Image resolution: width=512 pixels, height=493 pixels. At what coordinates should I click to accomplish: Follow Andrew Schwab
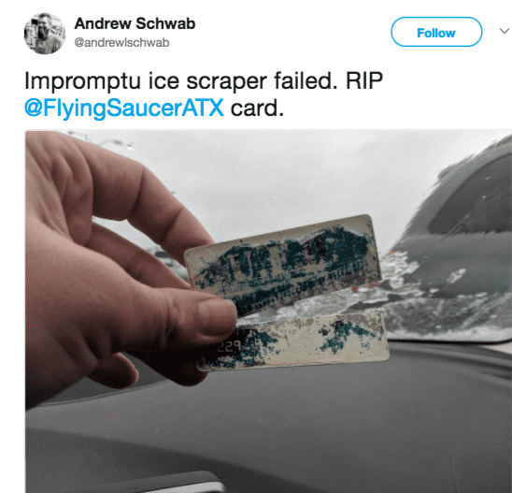pyautogui.click(x=436, y=32)
